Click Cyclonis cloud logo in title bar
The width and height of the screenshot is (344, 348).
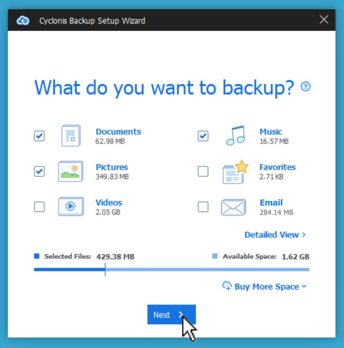22,21
